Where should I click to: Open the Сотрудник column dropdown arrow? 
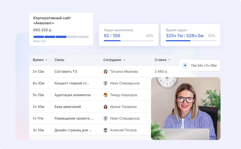(124, 60)
